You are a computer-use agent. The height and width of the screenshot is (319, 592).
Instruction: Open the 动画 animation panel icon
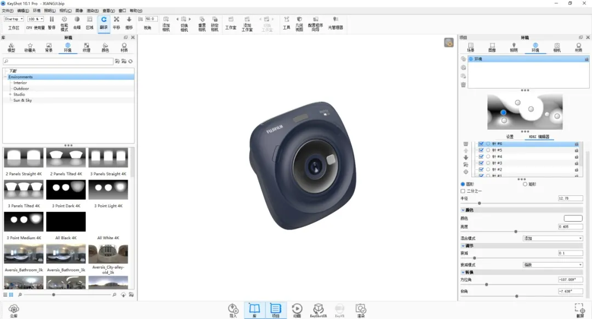point(297,311)
